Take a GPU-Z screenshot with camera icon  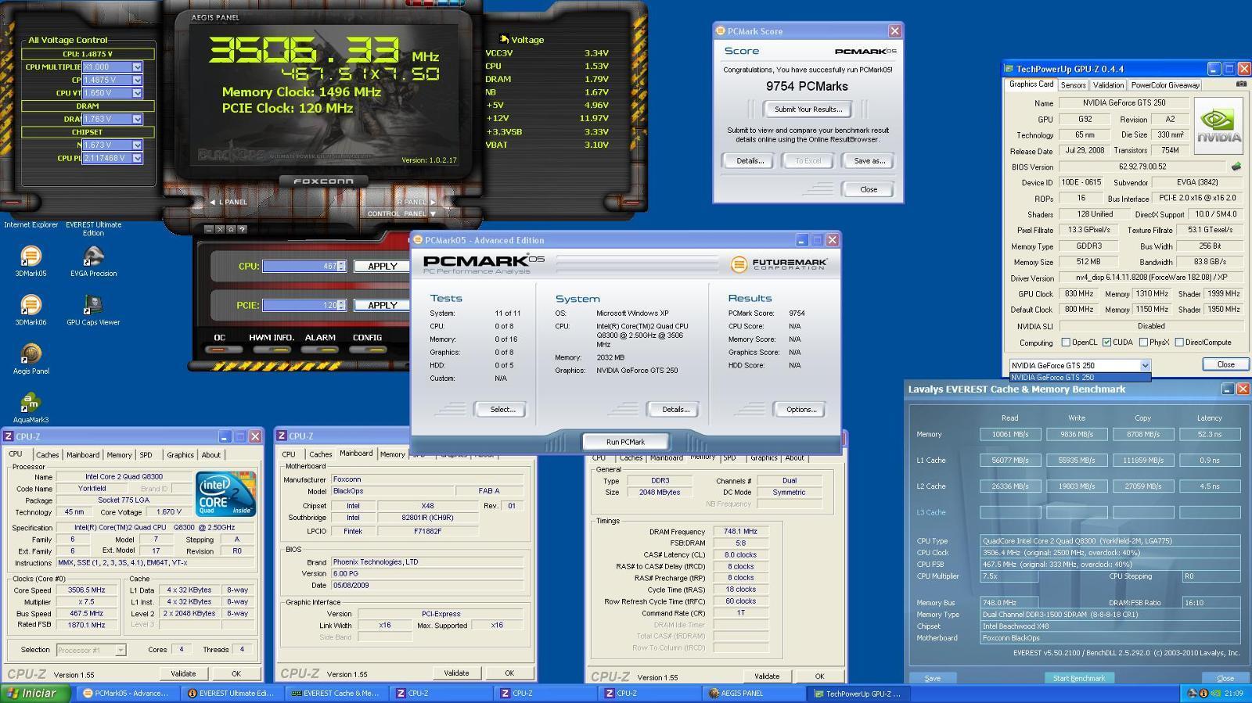click(x=1241, y=84)
